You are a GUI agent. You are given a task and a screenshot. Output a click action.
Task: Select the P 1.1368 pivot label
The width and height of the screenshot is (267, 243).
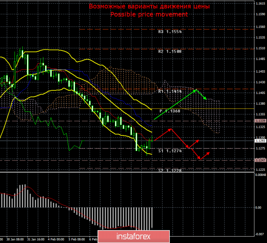tap(170, 111)
